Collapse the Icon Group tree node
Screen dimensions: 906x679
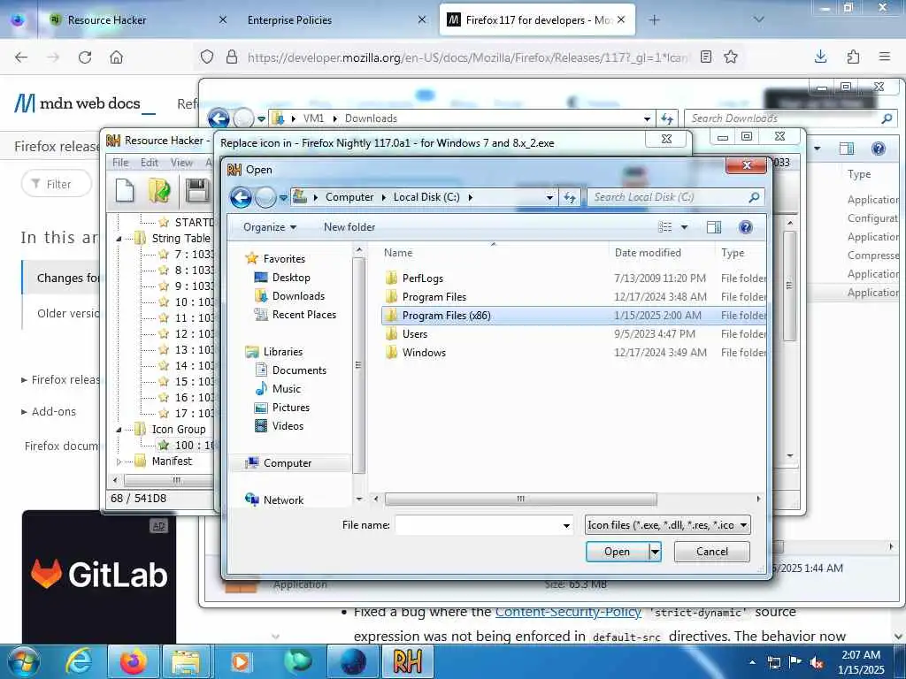[119, 430]
